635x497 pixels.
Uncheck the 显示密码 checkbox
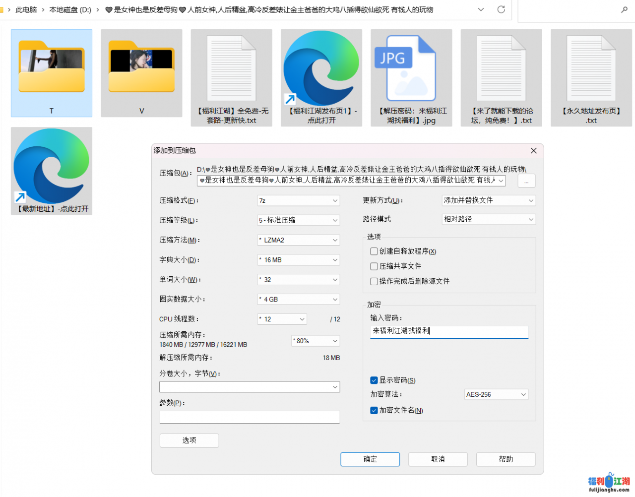pyautogui.click(x=374, y=380)
